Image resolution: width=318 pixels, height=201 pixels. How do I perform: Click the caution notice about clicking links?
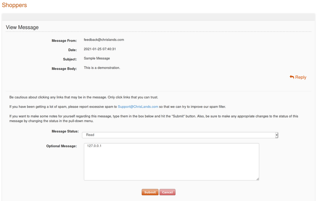pyautogui.click(x=83, y=97)
